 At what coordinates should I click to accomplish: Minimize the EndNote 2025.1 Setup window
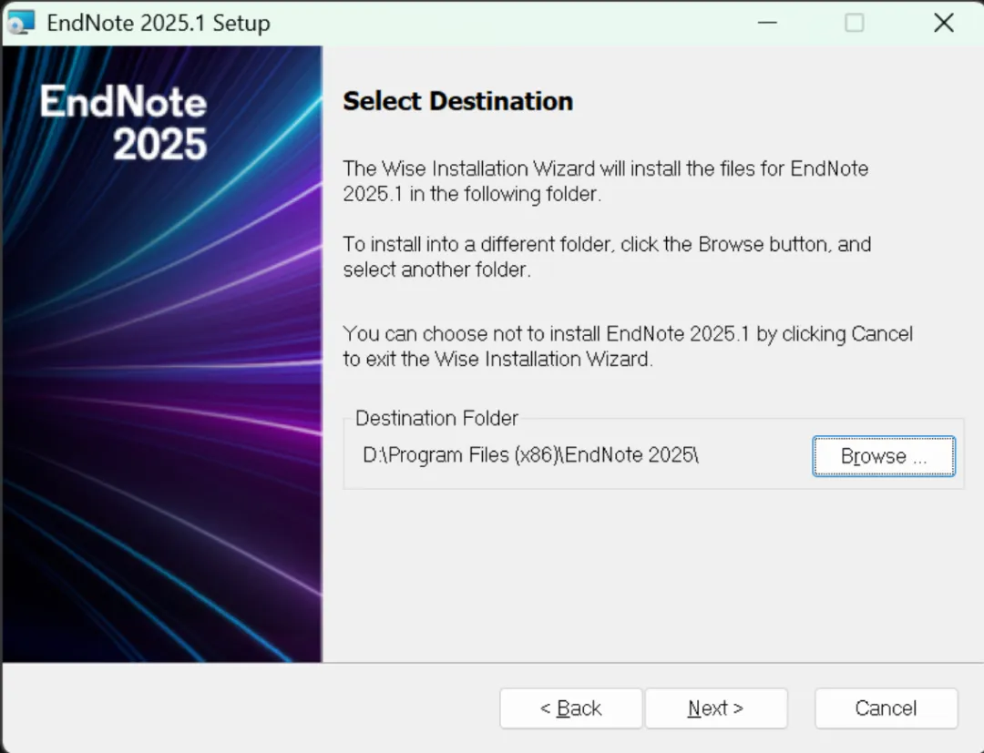click(767, 23)
